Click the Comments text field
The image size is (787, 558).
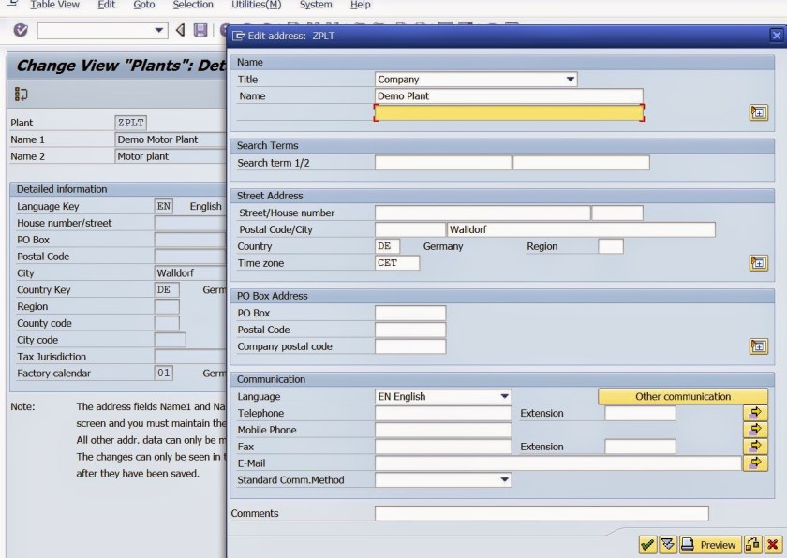(541, 514)
